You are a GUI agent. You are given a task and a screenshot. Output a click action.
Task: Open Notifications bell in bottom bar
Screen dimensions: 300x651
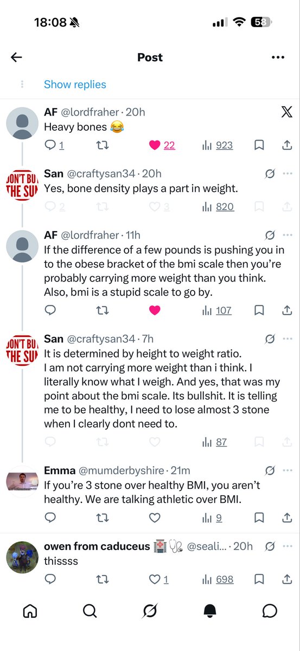pyautogui.click(x=210, y=611)
